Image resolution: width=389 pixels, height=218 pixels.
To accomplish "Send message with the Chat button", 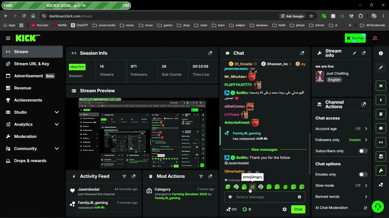I will [298, 209].
